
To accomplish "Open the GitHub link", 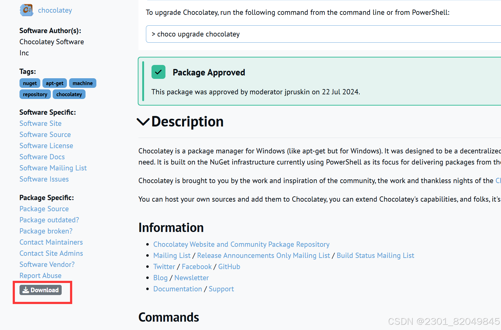I will (229, 267).
